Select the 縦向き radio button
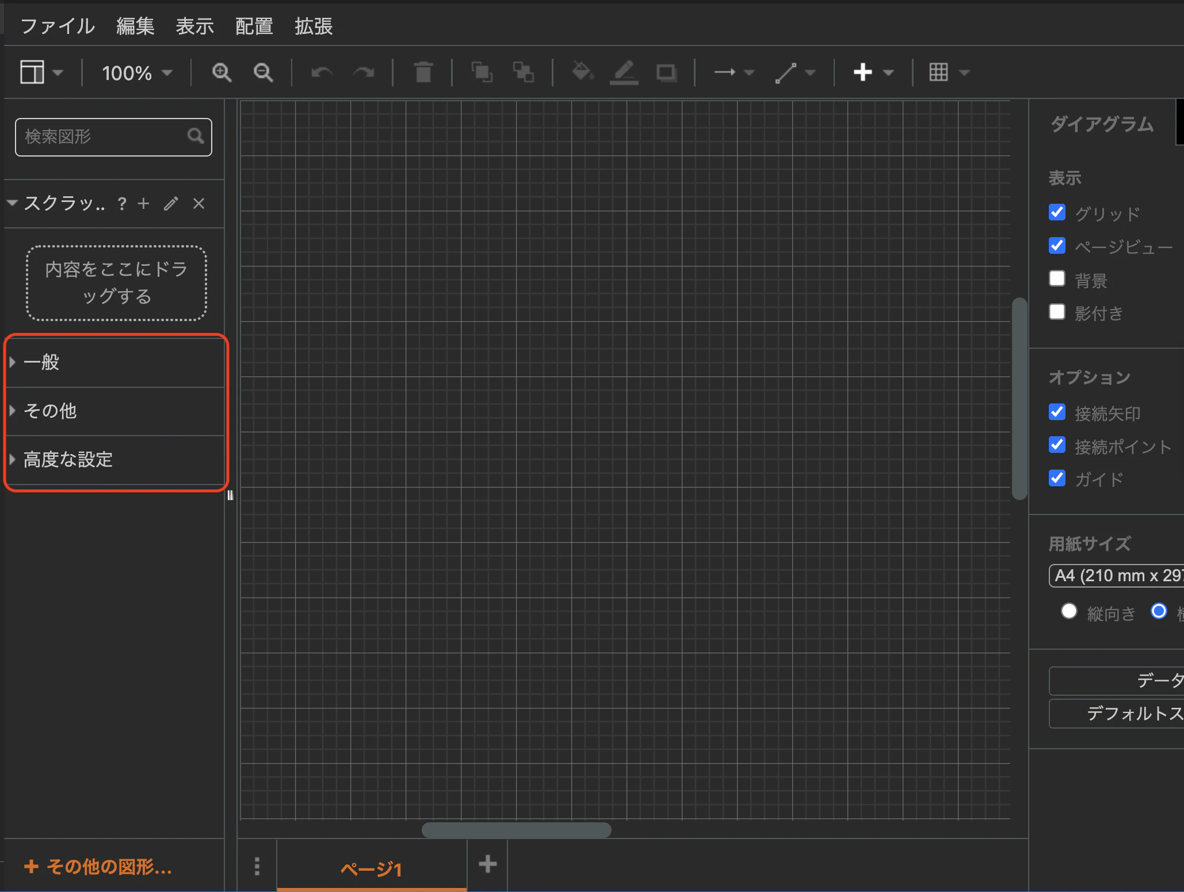Image resolution: width=1184 pixels, height=892 pixels. (1068, 611)
